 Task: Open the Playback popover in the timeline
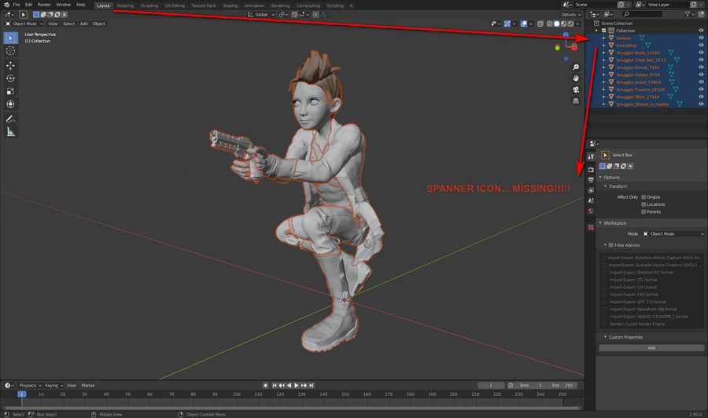[x=28, y=385]
